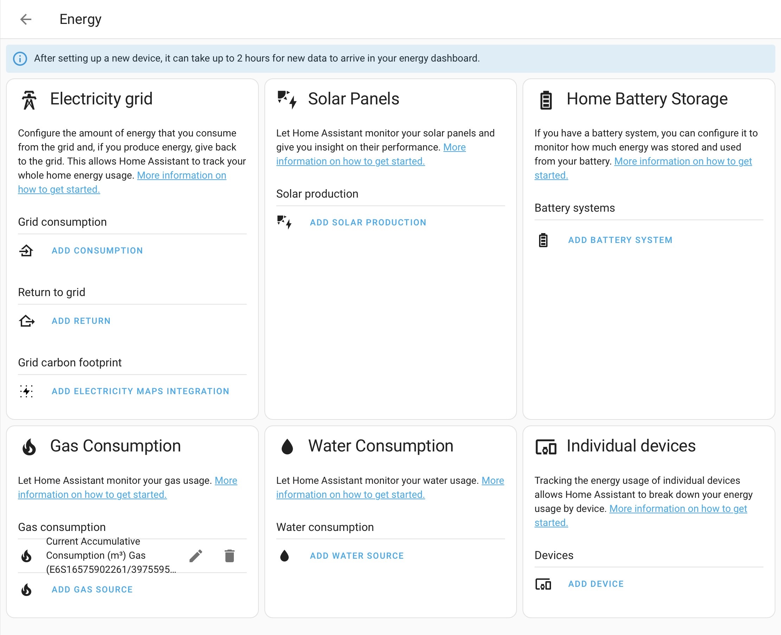The width and height of the screenshot is (781, 635).
Task: Add a gas source
Action: coord(92,590)
